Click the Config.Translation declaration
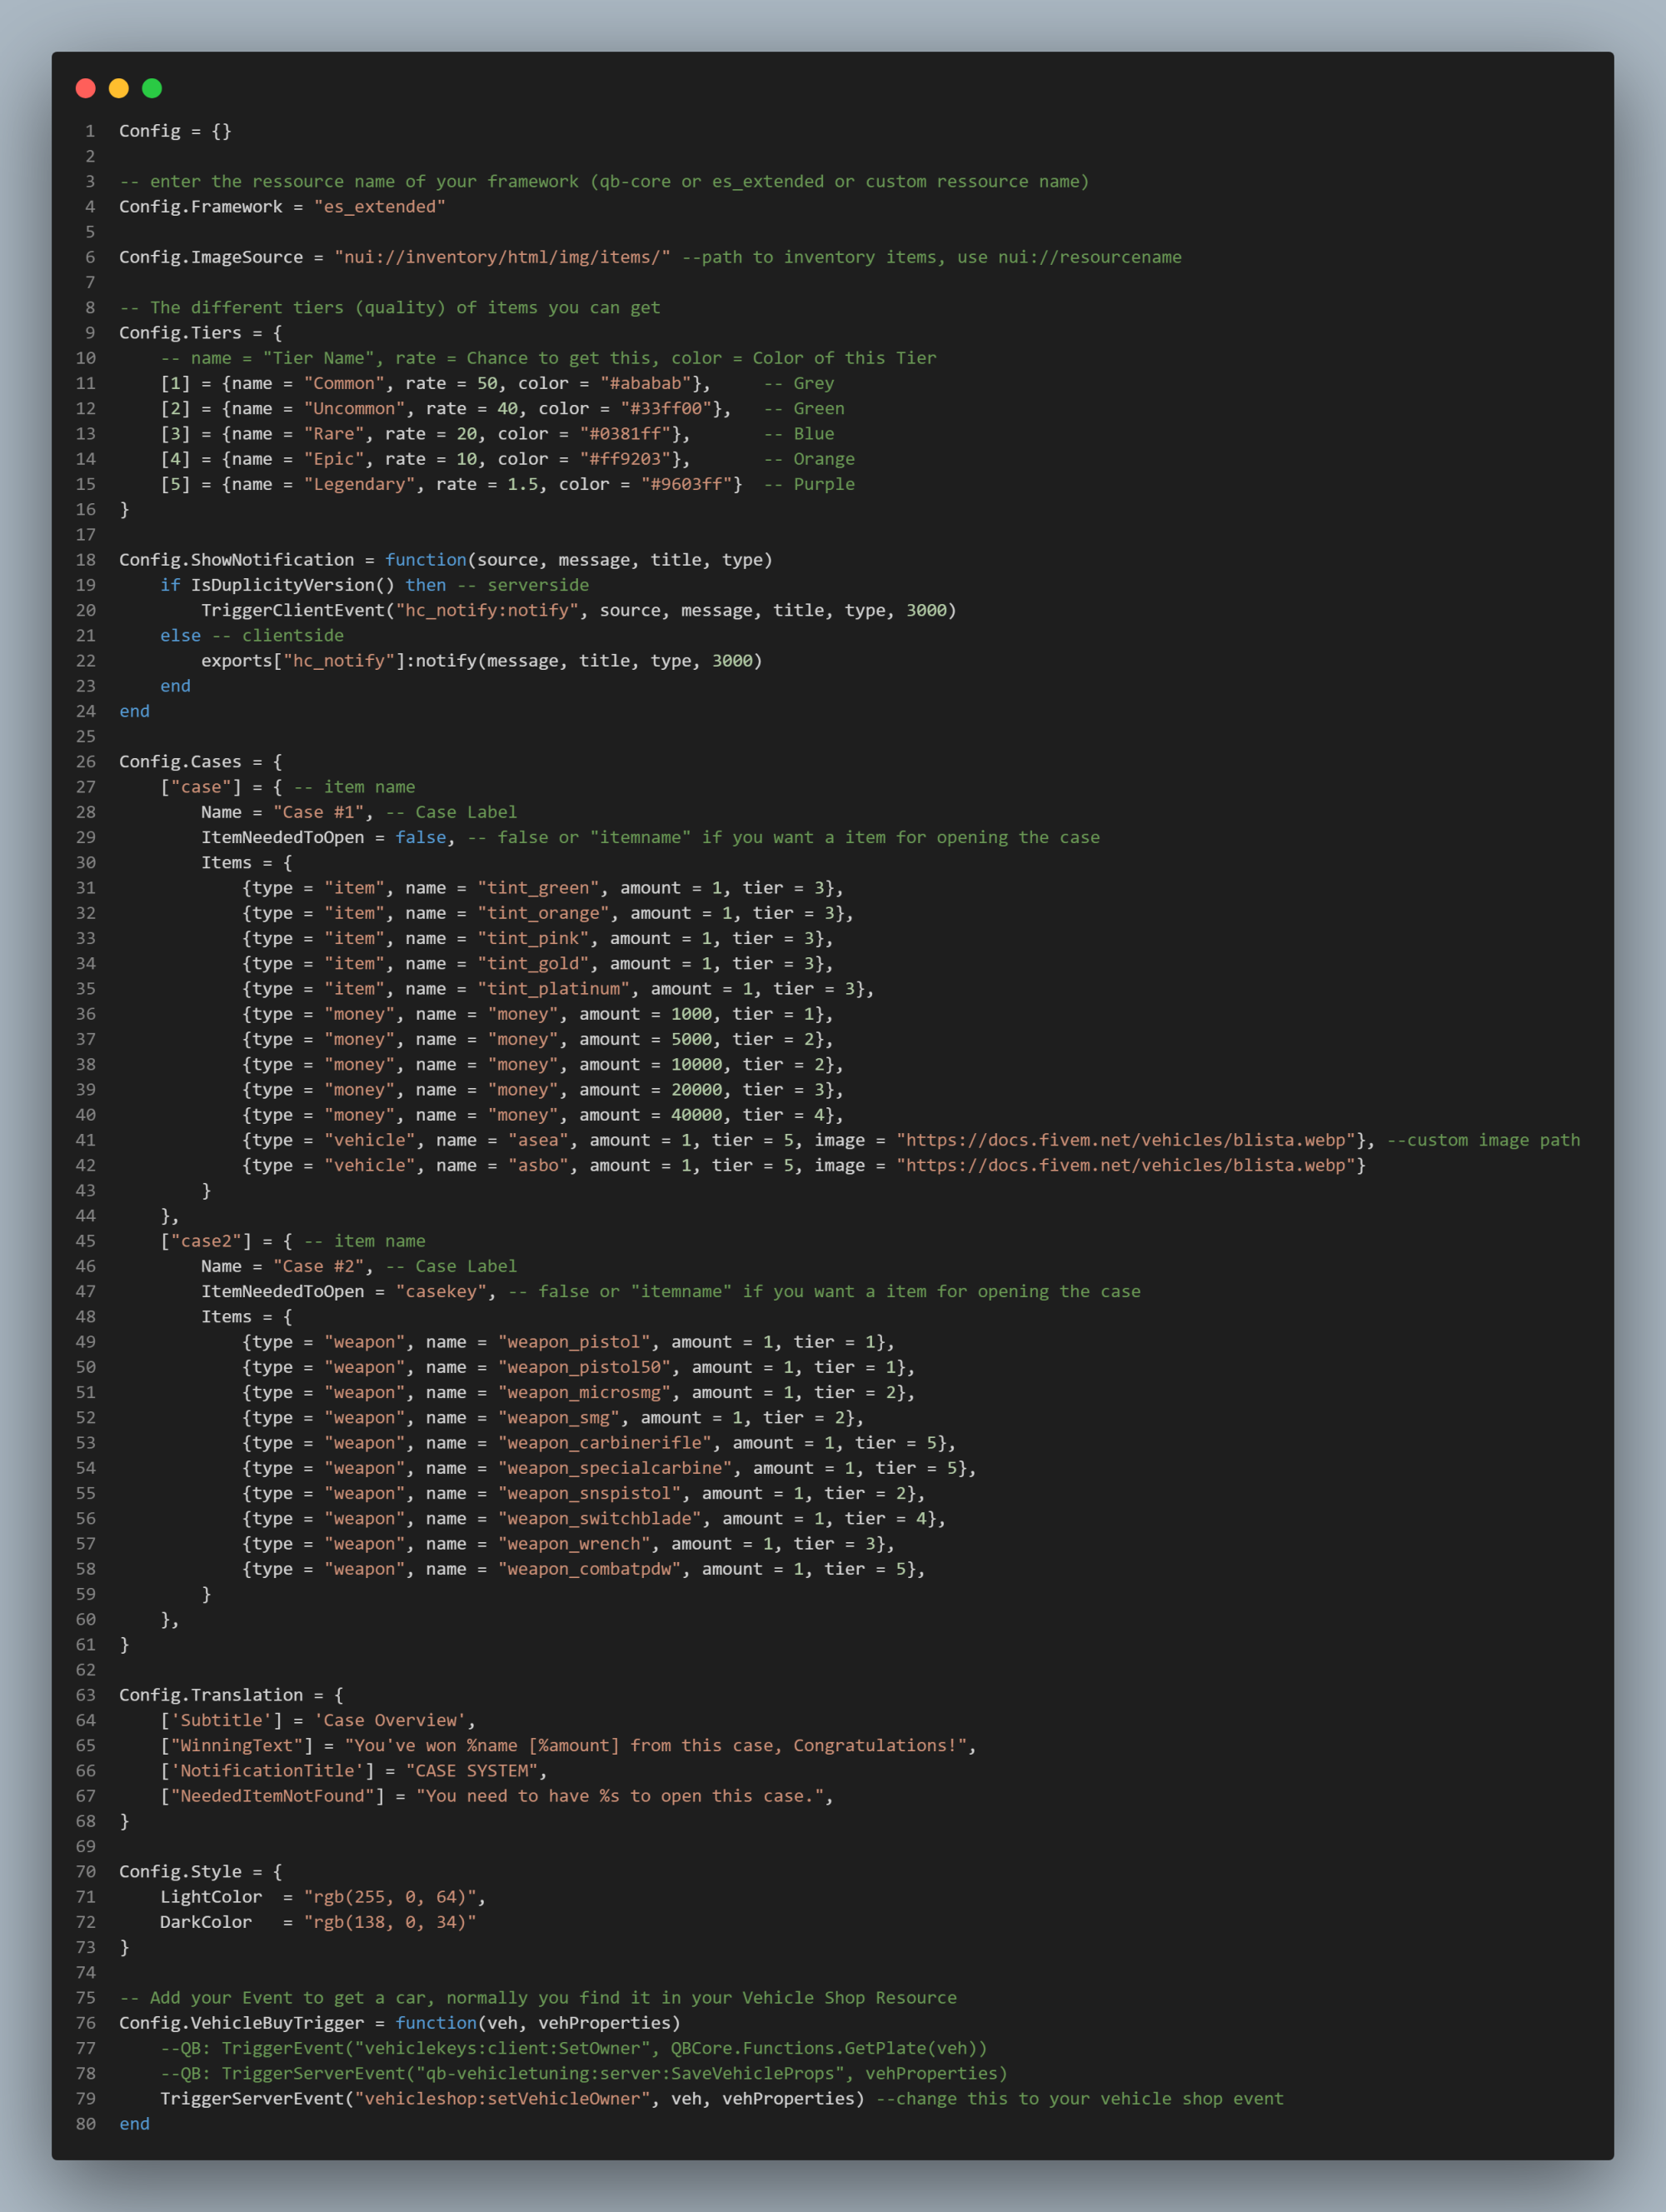The height and width of the screenshot is (2212, 1666). pos(211,1695)
